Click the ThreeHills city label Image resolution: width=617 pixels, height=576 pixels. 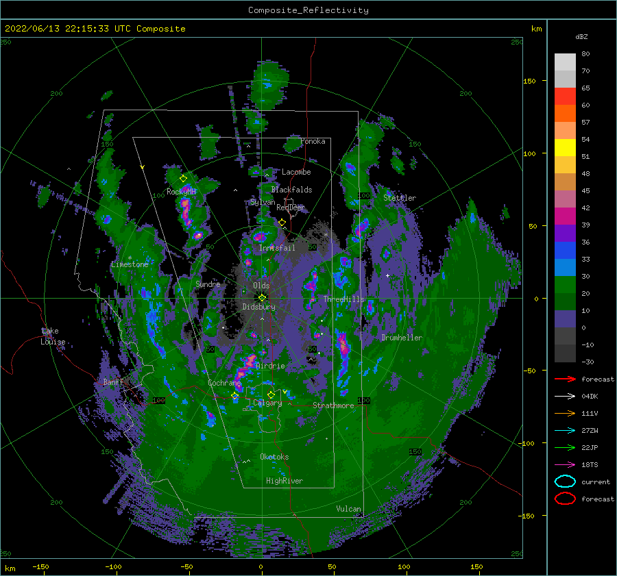tap(344, 299)
